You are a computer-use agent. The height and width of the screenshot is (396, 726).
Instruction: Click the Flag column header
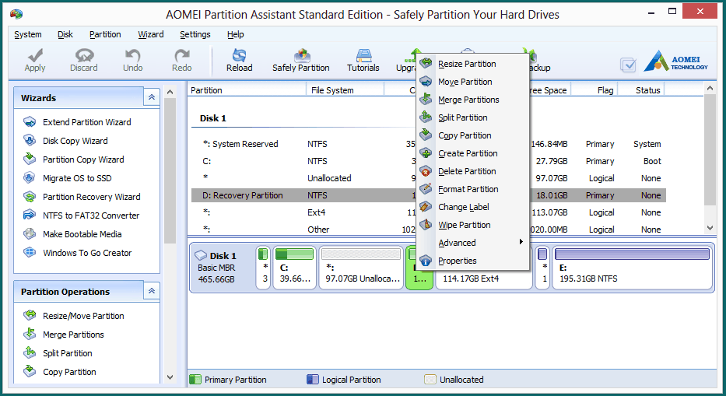[x=594, y=89]
